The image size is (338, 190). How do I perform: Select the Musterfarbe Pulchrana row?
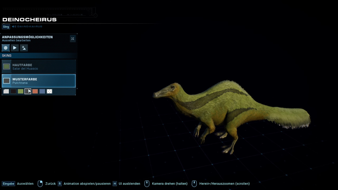point(39,81)
